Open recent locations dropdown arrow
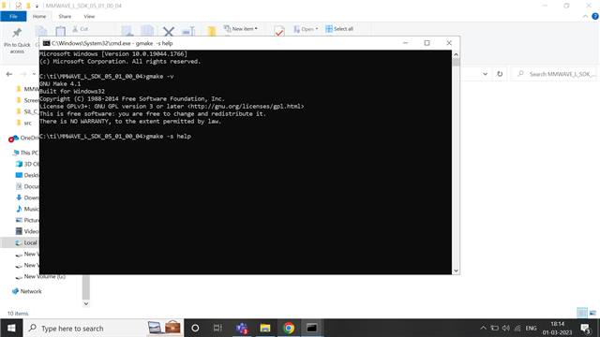 click(x=34, y=74)
